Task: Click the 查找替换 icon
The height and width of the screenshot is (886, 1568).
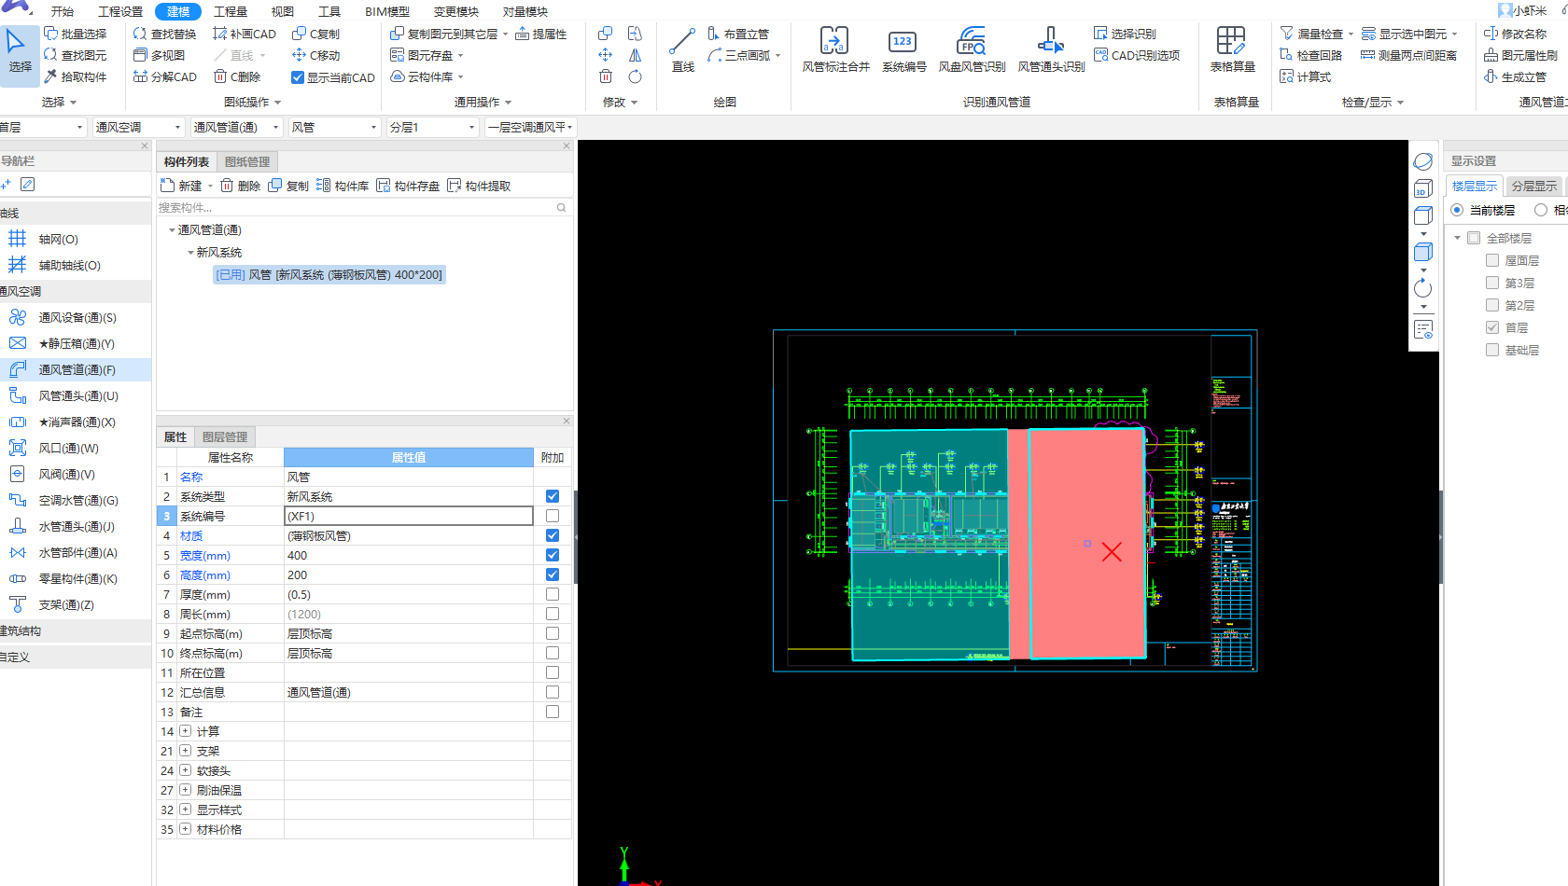Action: click(140, 34)
